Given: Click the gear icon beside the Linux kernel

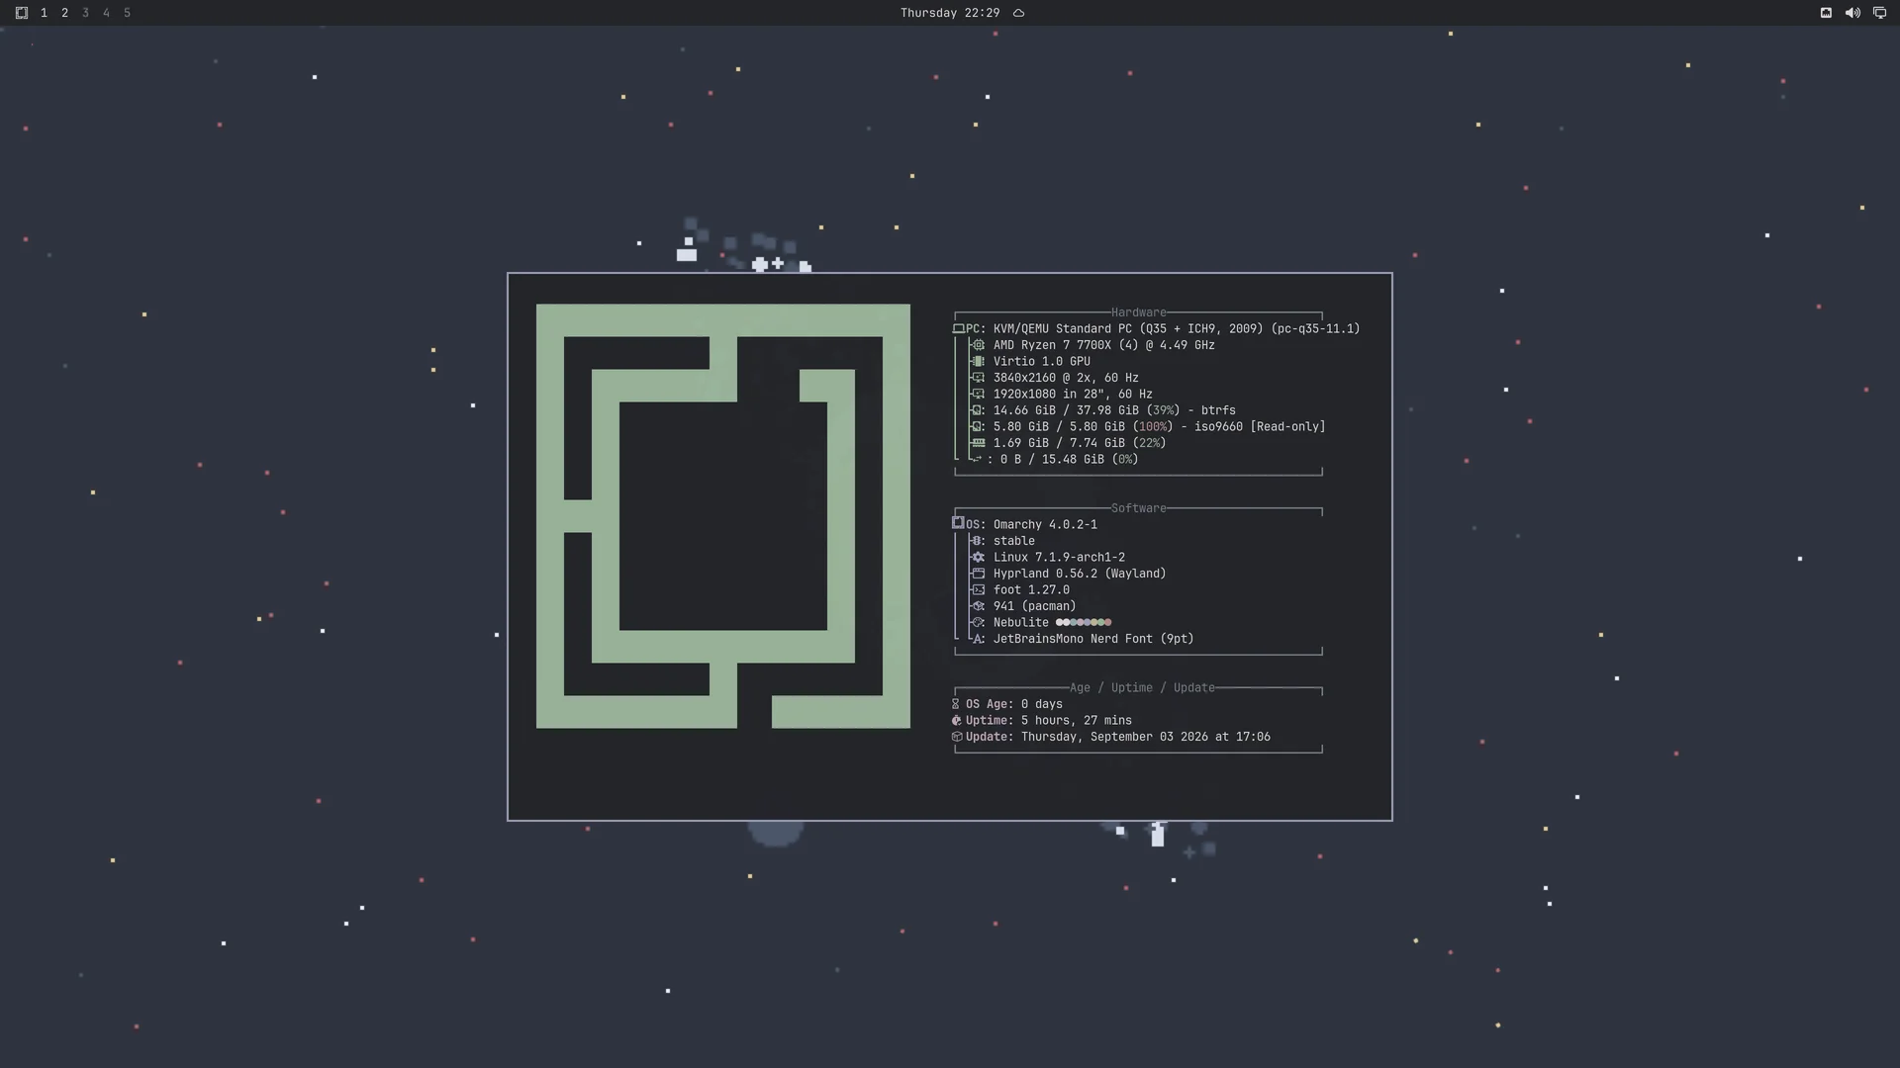Looking at the screenshot, I should 979,558.
